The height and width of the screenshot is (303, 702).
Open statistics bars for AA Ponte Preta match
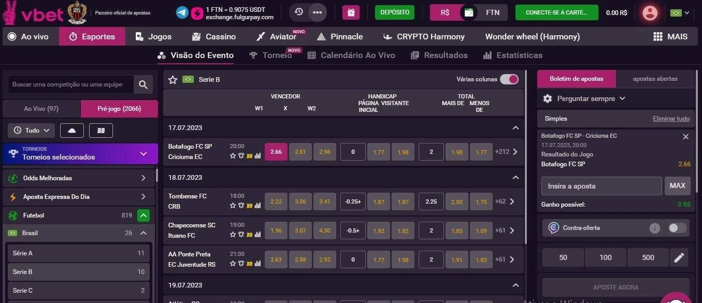click(257, 264)
